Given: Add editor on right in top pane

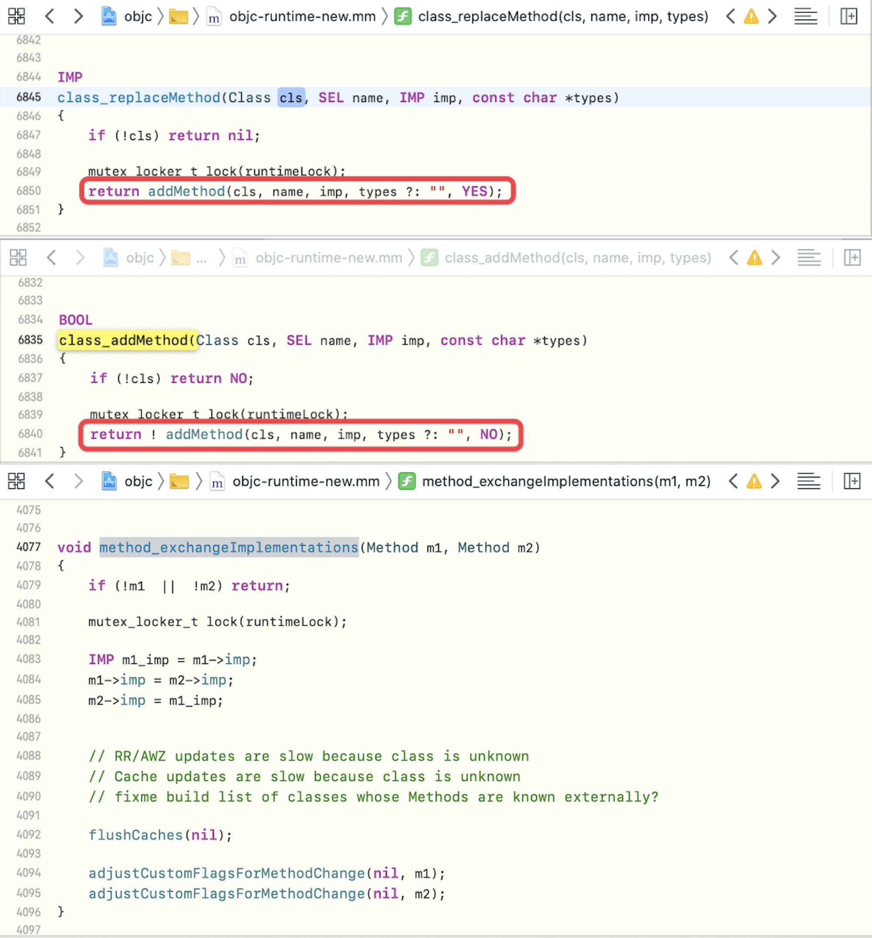Looking at the screenshot, I should (848, 16).
